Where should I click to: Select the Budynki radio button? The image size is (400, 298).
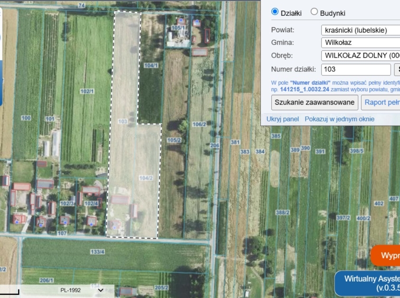pos(314,12)
